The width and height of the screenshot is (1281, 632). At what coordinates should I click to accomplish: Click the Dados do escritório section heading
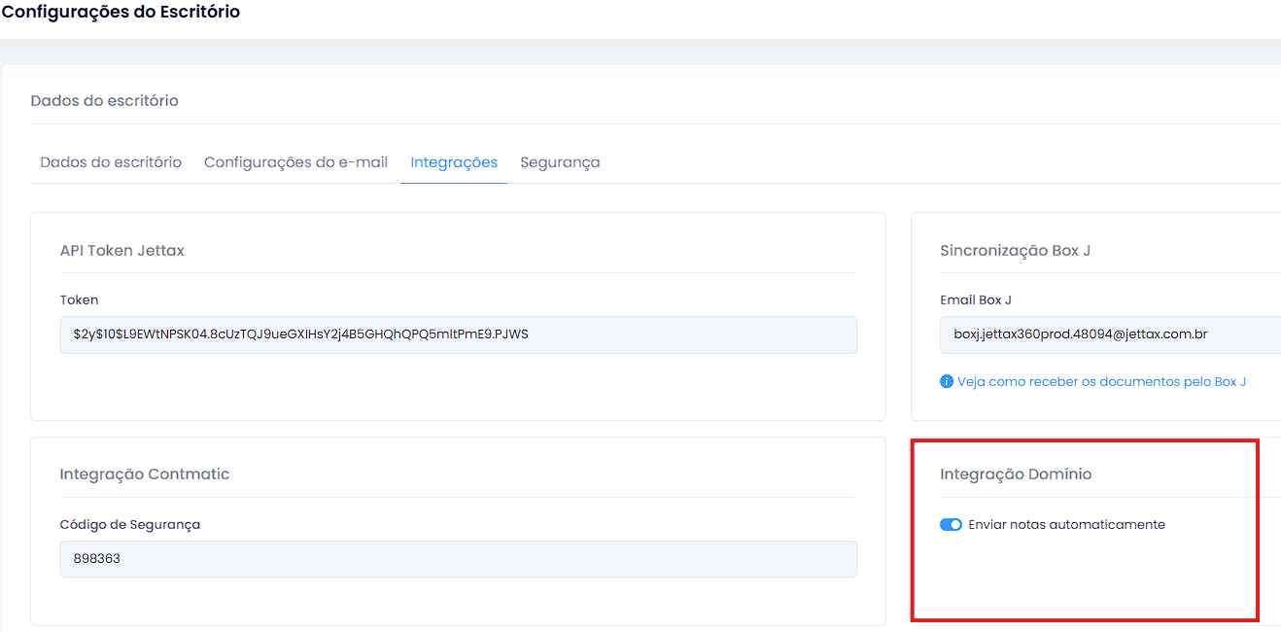click(x=104, y=101)
